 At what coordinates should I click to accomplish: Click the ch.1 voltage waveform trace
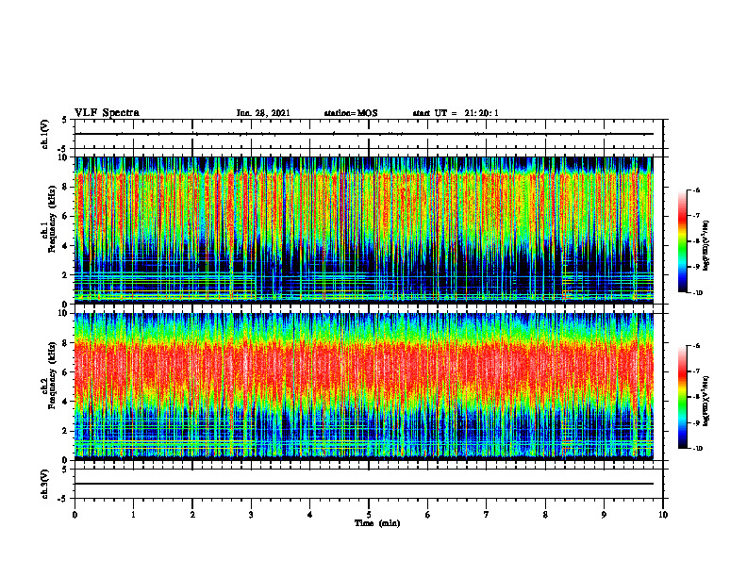[363, 134]
